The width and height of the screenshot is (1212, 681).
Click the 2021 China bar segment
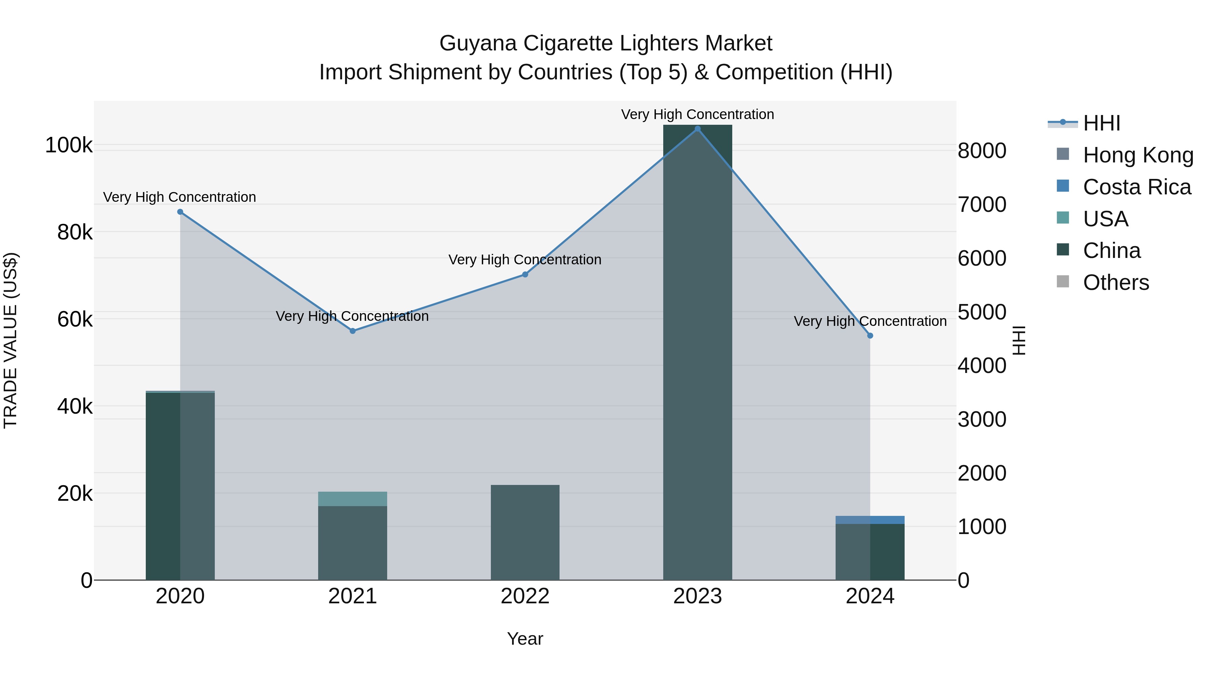point(353,543)
